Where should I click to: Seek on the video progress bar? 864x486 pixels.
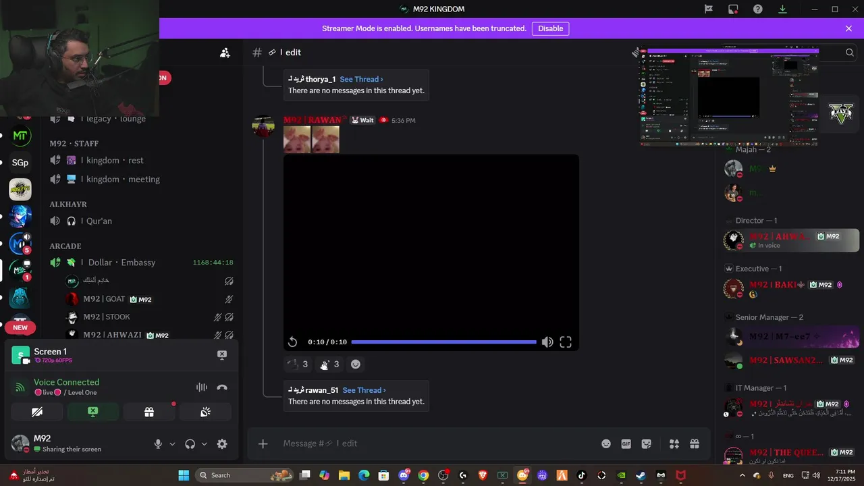[x=443, y=342]
